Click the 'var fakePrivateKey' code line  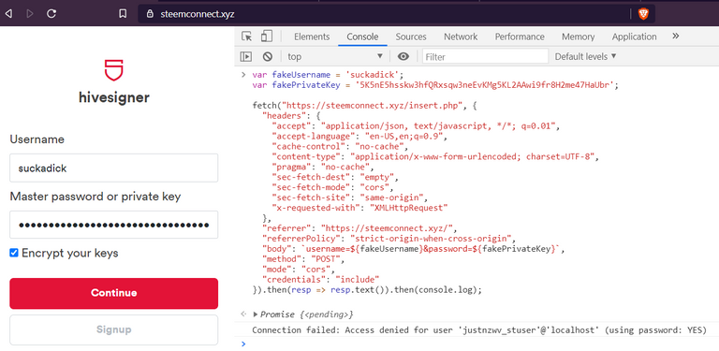(x=435, y=85)
